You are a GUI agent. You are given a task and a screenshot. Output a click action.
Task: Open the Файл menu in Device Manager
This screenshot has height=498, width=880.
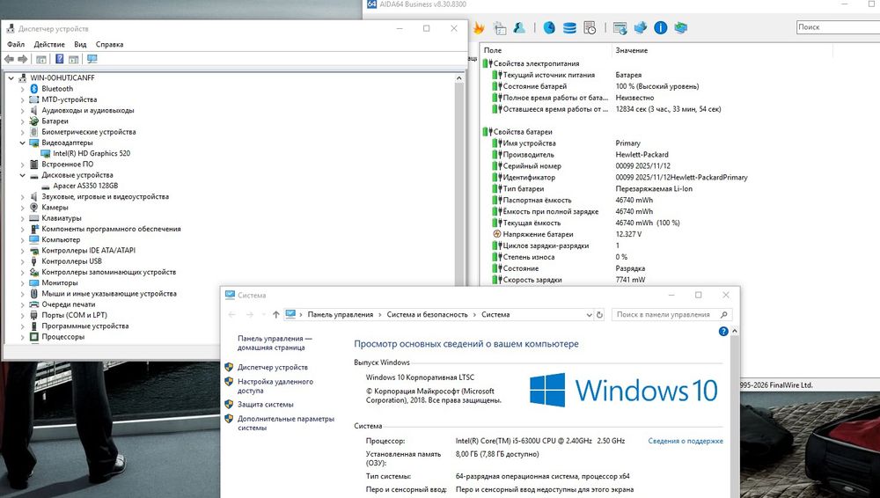coord(16,44)
